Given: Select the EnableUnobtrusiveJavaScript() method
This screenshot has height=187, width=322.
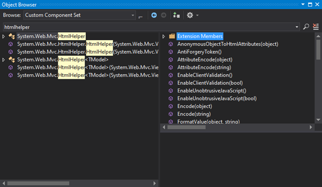Looking at the screenshot, I should pos(212,91).
